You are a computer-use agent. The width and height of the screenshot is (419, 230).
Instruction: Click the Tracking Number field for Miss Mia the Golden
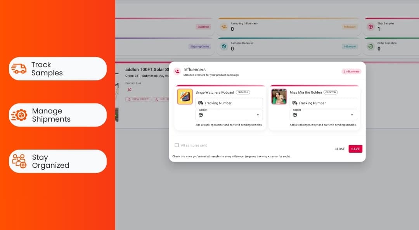pyautogui.click(x=323, y=103)
